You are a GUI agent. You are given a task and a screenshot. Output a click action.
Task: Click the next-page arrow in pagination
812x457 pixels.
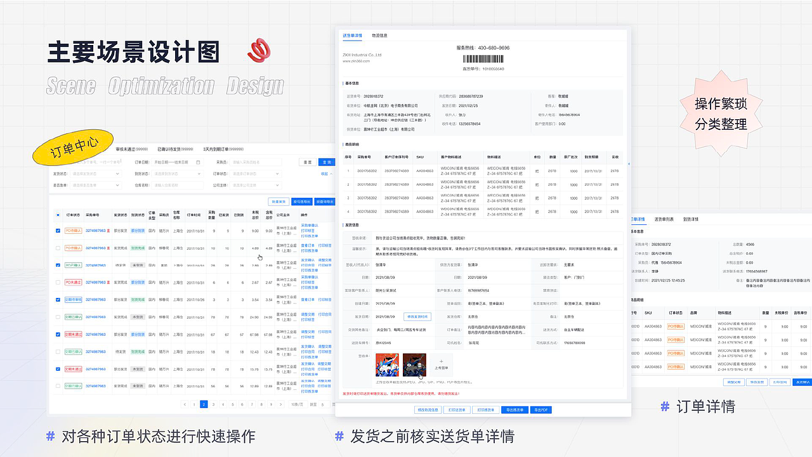(280, 404)
